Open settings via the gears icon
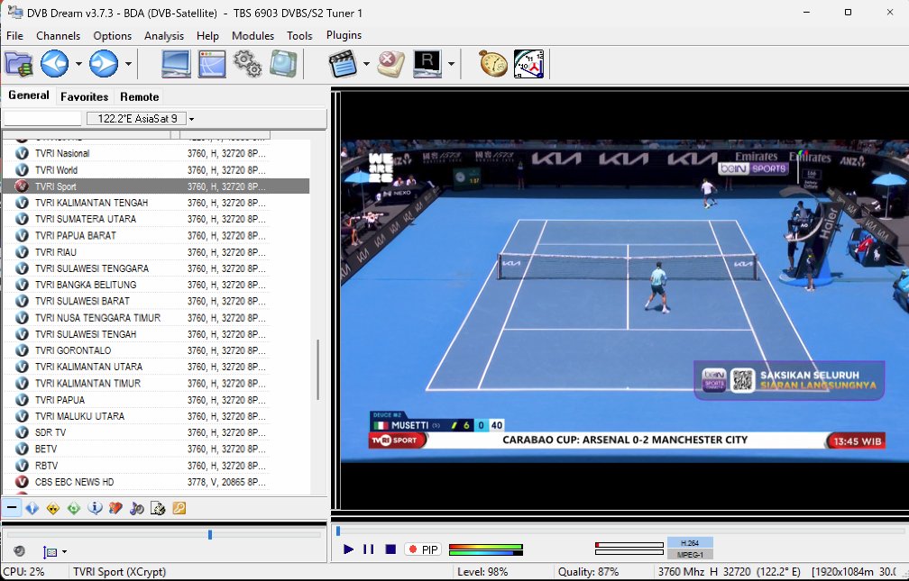The height and width of the screenshot is (581, 909). click(247, 64)
